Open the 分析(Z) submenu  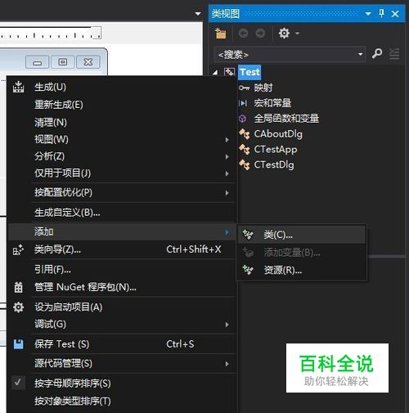[122, 156]
